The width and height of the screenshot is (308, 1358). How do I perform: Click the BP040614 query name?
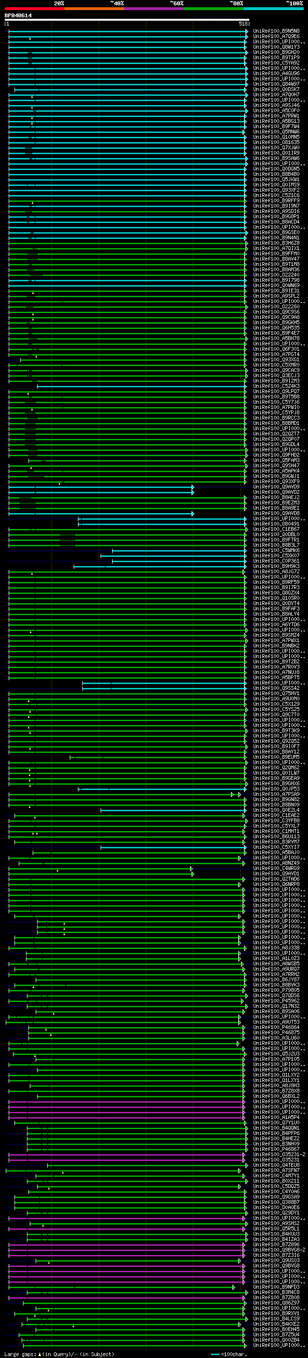coord(18,15)
